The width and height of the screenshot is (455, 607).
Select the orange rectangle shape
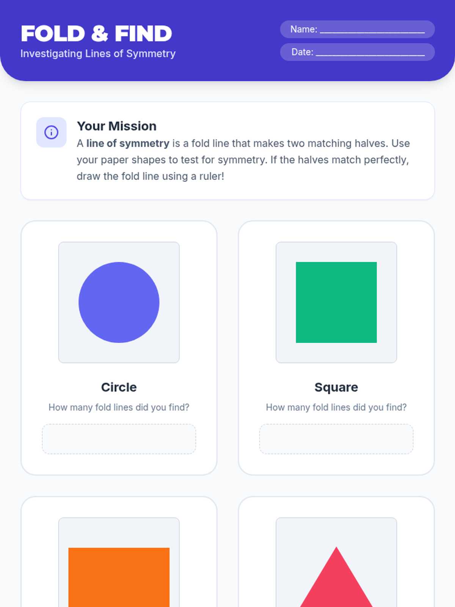point(119,577)
